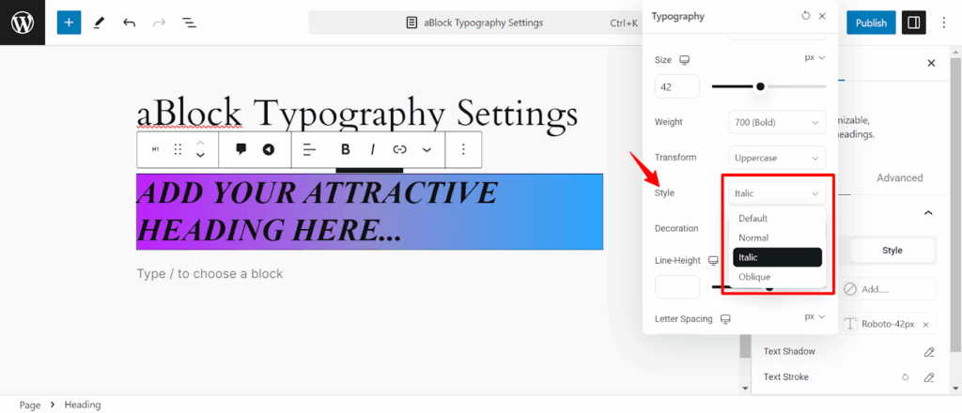This screenshot has height=413, width=962.
Task: Open block options three-dot menu
Action: coord(464,149)
